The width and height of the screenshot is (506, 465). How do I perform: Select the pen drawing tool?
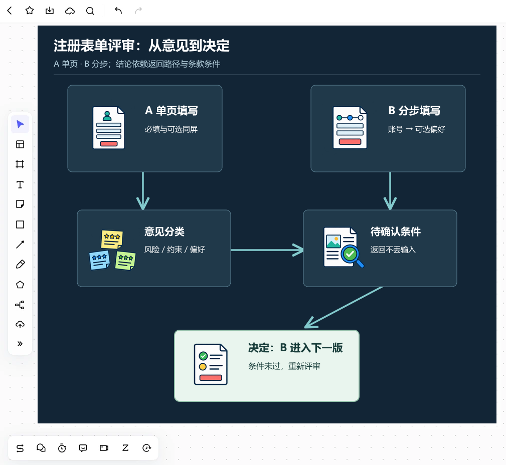pos(20,265)
